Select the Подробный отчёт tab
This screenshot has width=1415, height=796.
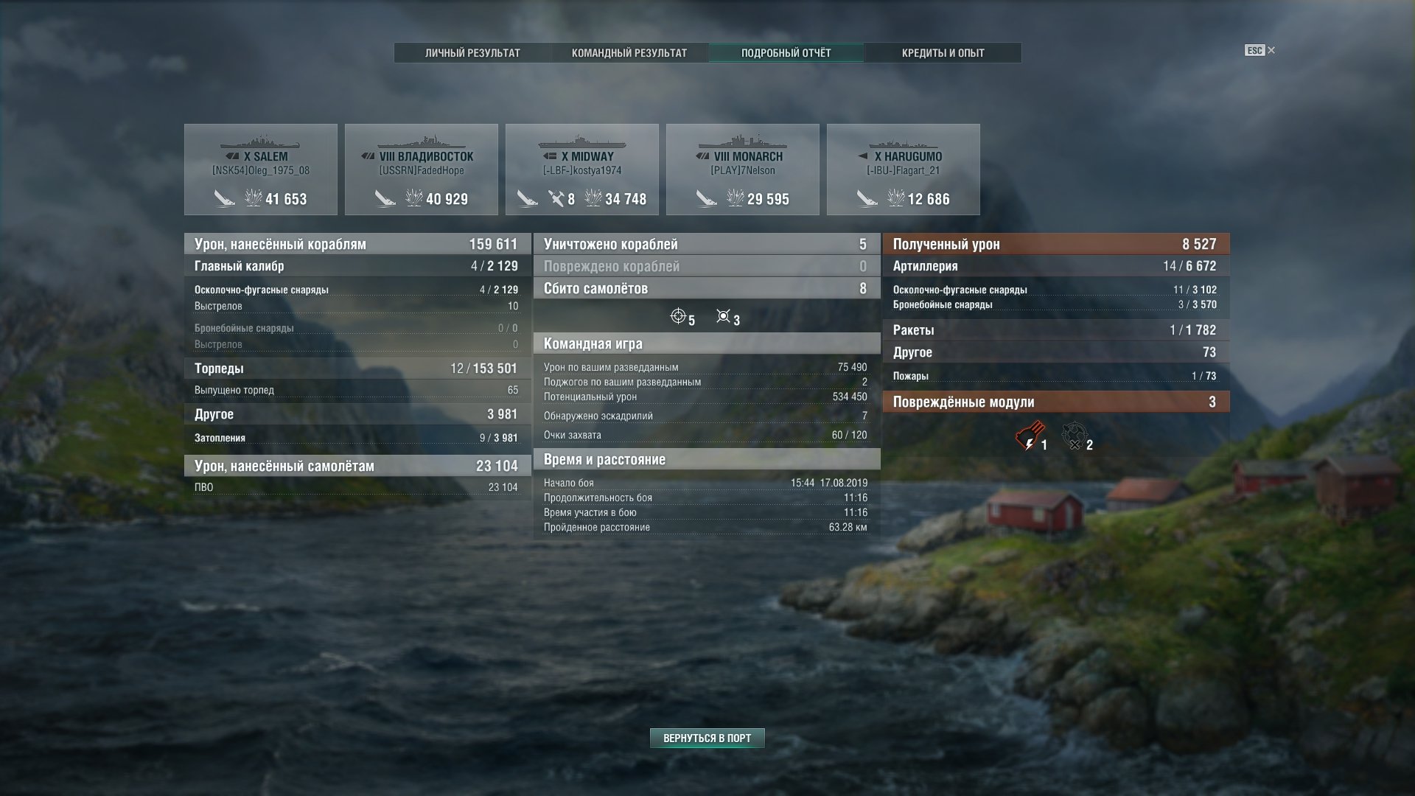tap(786, 53)
